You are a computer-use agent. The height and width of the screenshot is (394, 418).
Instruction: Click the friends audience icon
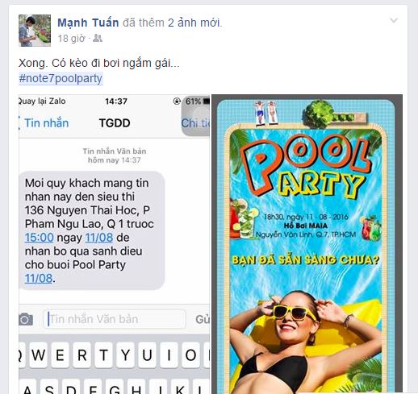point(98,39)
